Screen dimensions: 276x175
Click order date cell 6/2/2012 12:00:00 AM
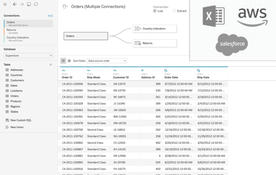tap(179, 162)
